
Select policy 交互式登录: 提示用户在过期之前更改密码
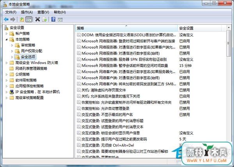click(x=114, y=139)
